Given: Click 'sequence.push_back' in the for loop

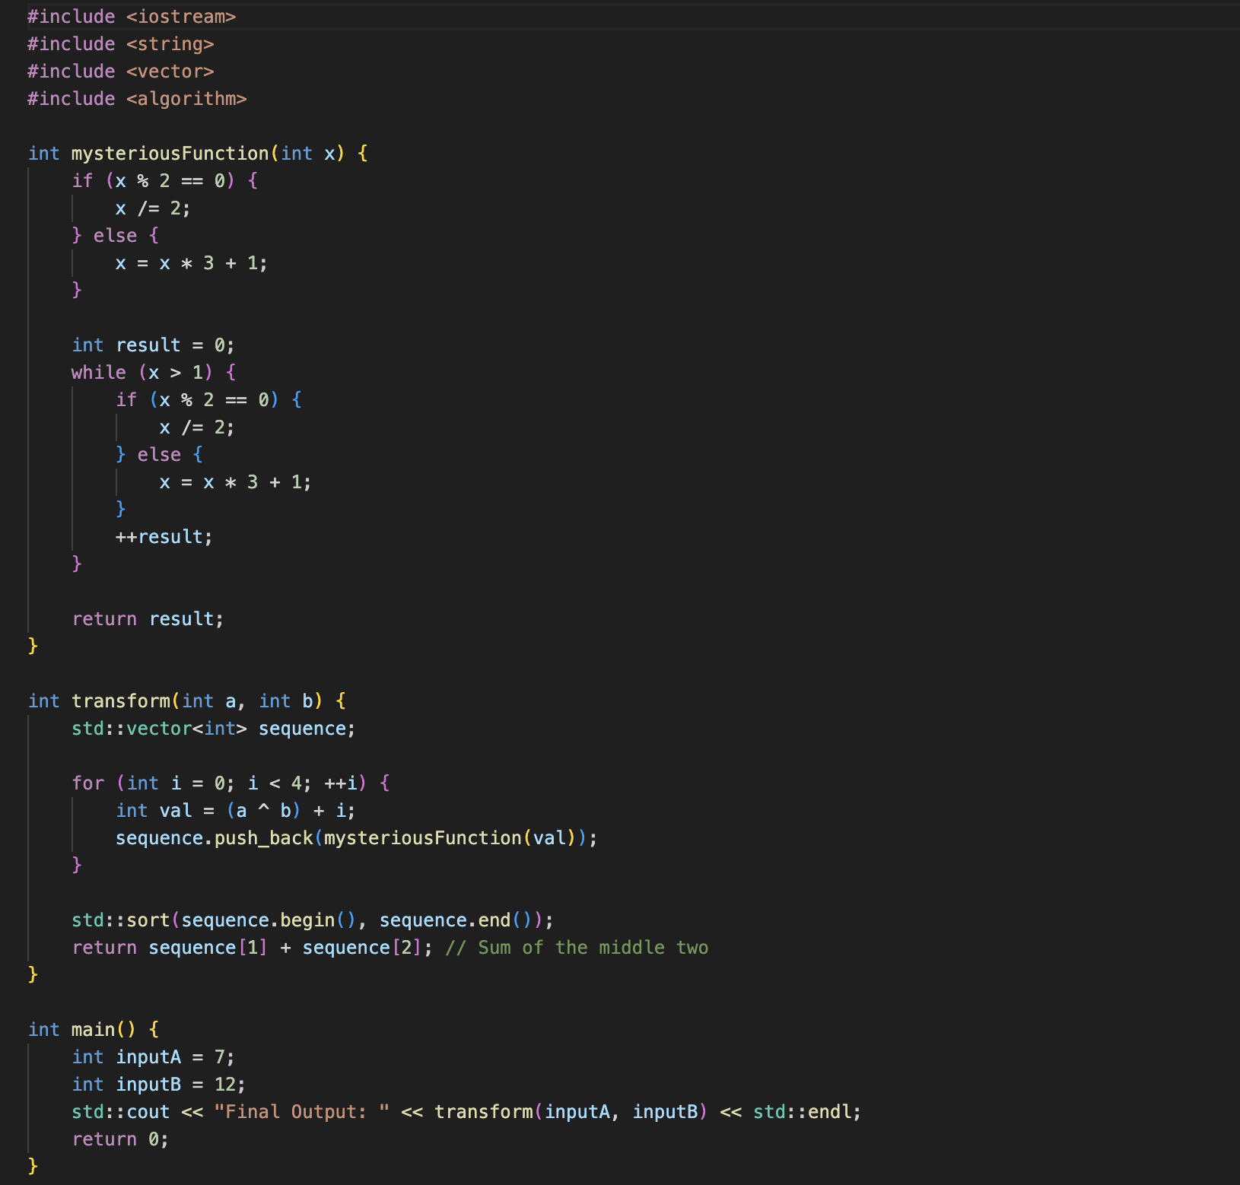Looking at the screenshot, I should coord(215,838).
